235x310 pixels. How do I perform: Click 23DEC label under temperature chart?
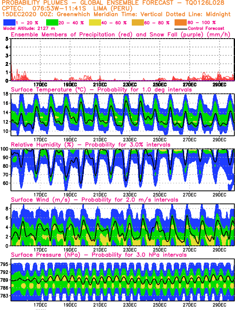[x=130, y=140]
